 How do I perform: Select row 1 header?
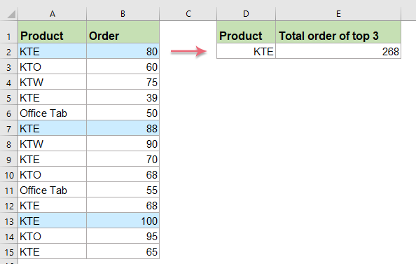click(9, 32)
